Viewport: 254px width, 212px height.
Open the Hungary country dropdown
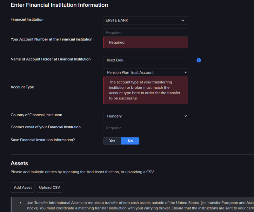(x=145, y=116)
